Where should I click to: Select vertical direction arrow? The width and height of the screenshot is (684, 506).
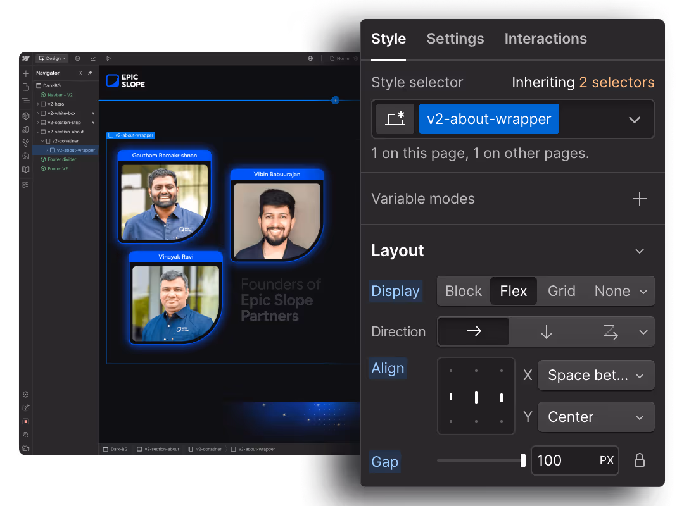click(546, 331)
